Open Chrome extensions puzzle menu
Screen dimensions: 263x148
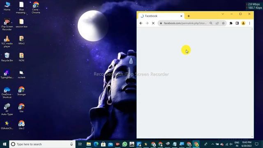[231, 23]
